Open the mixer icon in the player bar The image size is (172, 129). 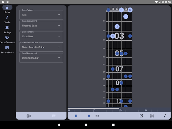point(152,116)
